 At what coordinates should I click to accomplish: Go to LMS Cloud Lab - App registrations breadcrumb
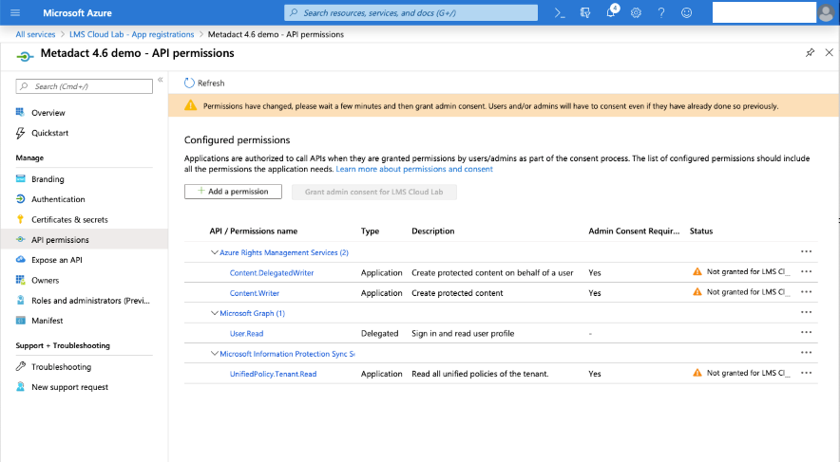coord(132,34)
